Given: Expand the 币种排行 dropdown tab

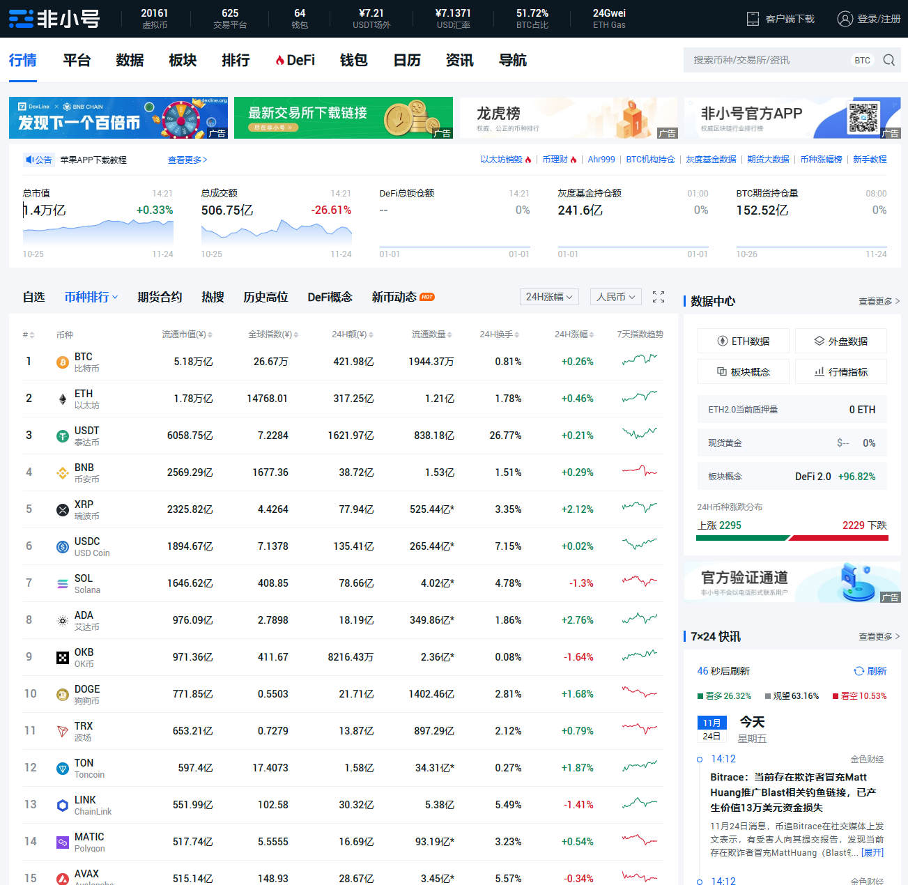Looking at the screenshot, I should coord(91,297).
